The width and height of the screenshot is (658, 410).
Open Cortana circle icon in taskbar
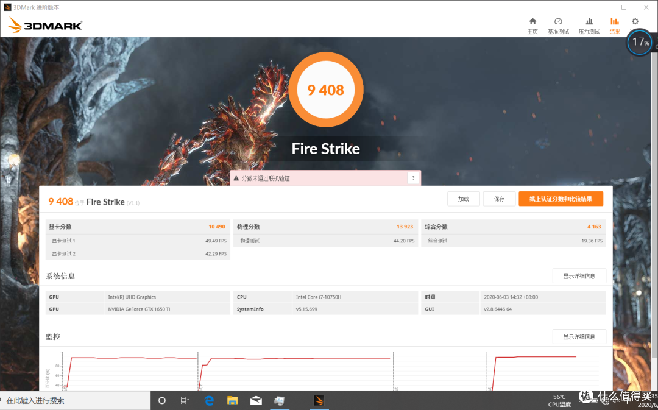(162, 401)
